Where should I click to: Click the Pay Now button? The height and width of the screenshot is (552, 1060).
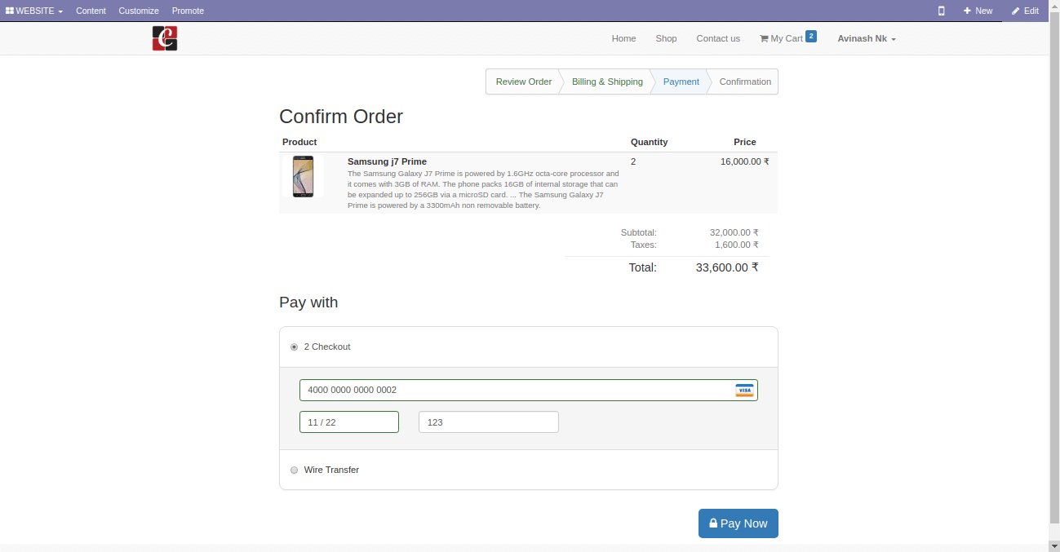click(738, 523)
